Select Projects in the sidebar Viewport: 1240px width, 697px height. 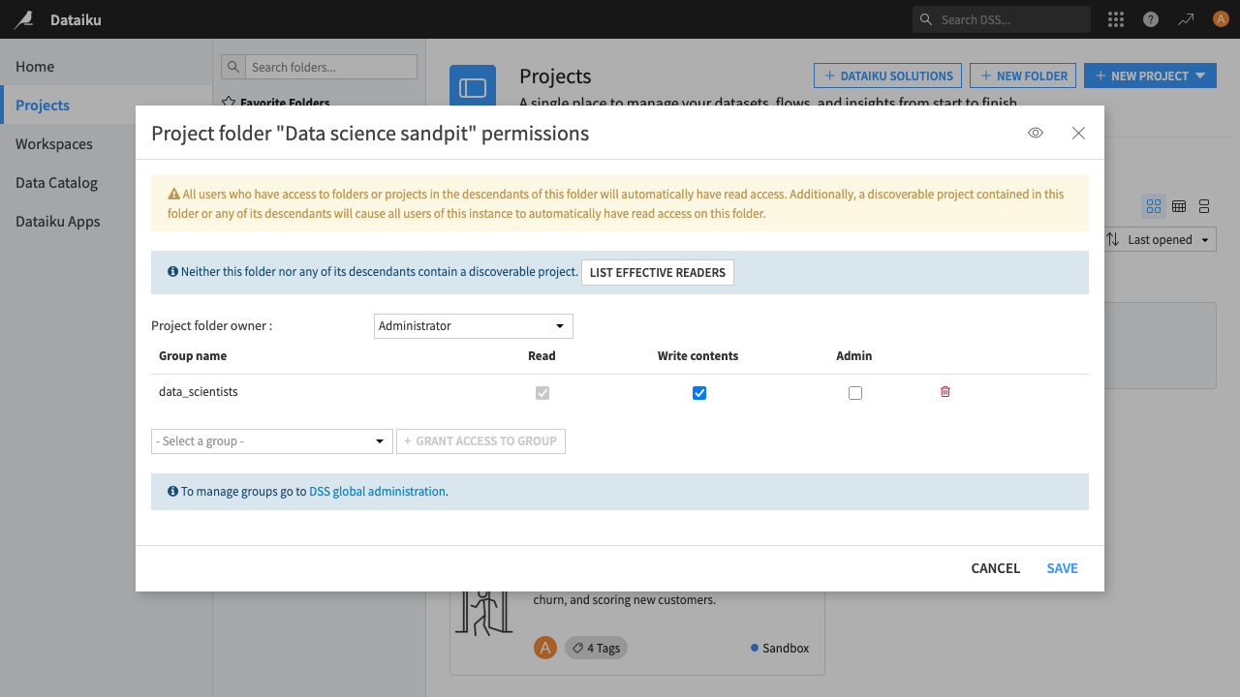[x=43, y=106]
